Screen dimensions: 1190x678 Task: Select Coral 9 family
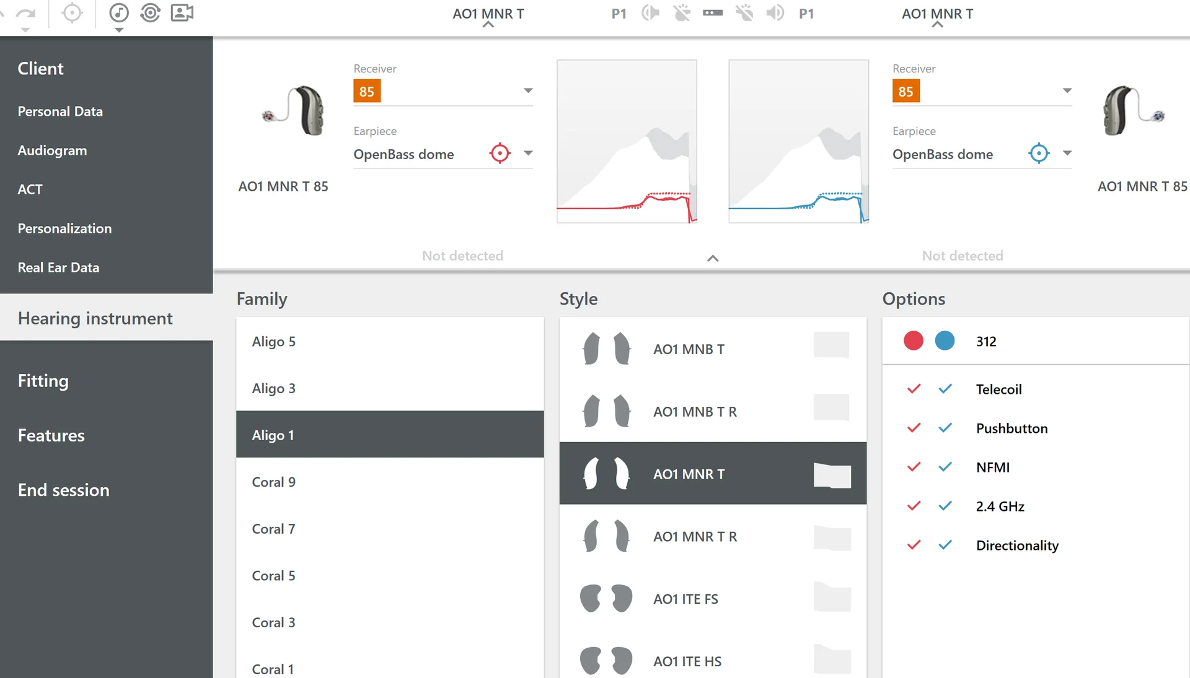(390, 482)
